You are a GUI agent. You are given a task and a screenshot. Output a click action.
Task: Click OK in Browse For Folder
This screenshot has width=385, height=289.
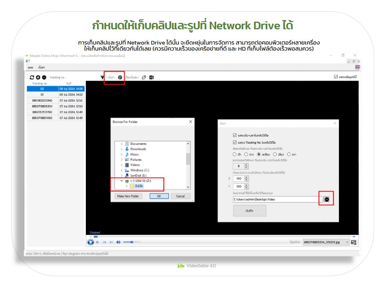(x=159, y=196)
